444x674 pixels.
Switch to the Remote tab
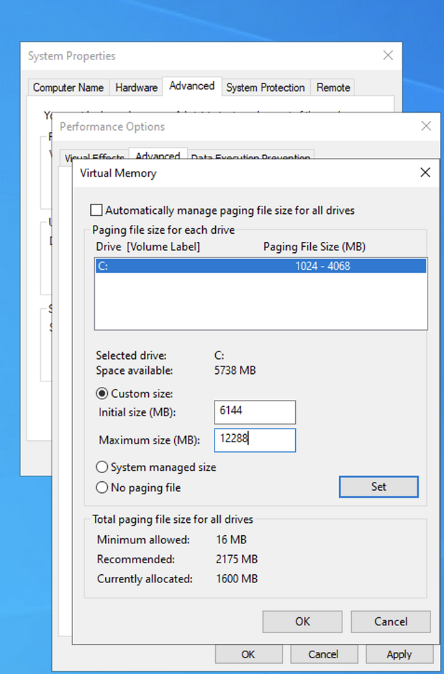click(333, 87)
